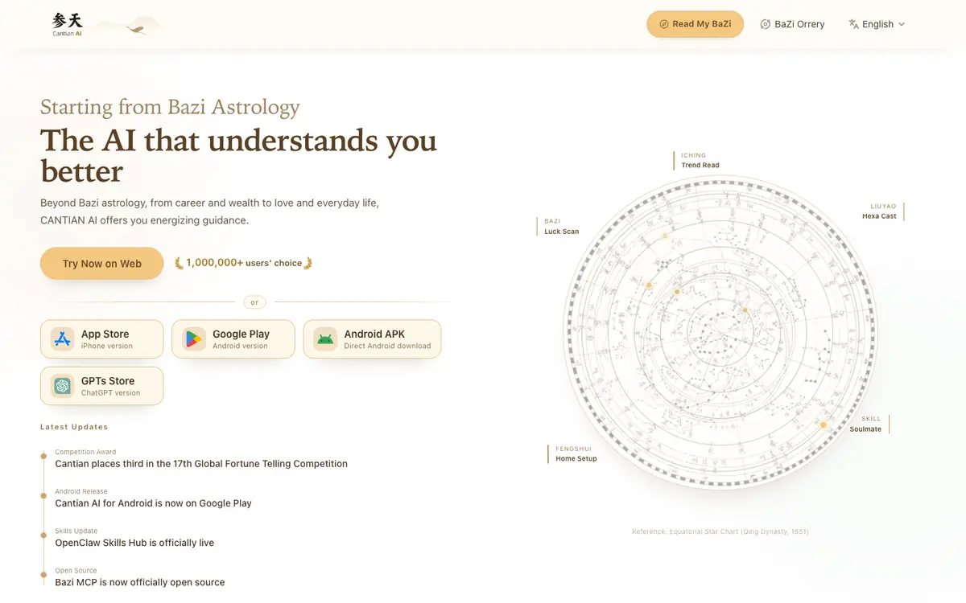Click the Try Now on Web button
Viewport: 966px width, 603px height.
(102, 264)
